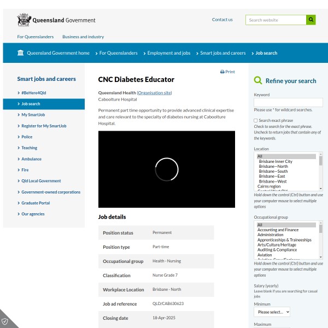
Task: Click the Queensland Government crest logo
Action: tap(24, 20)
